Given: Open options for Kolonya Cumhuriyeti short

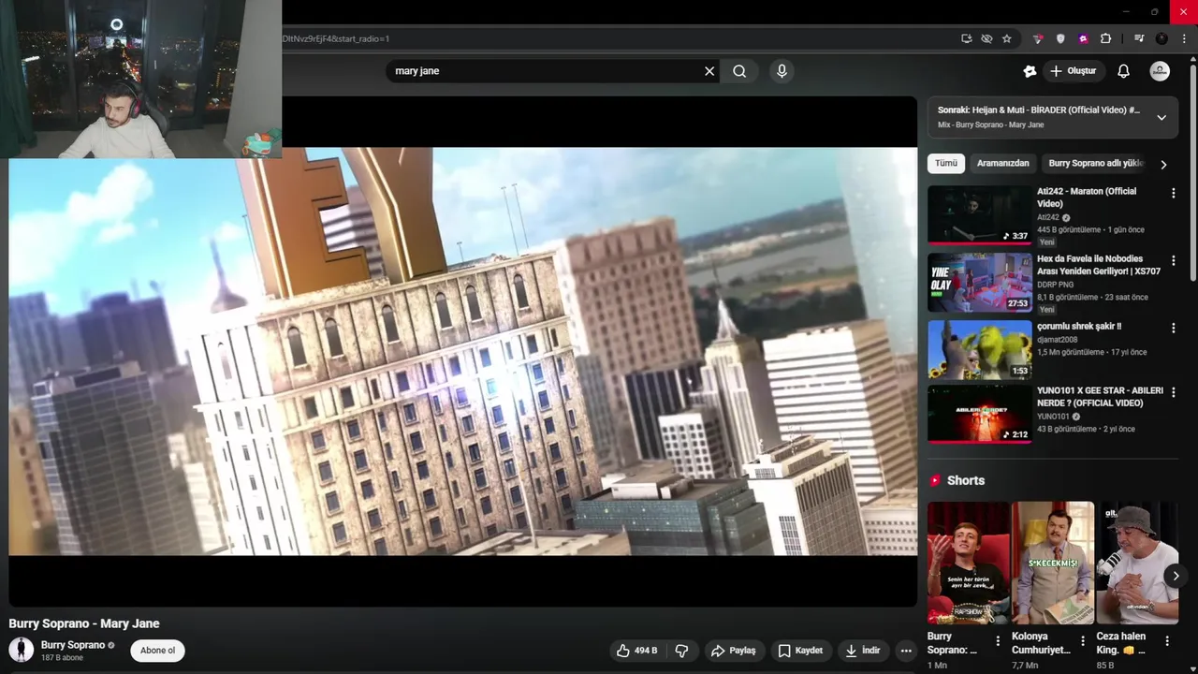Looking at the screenshot, I should click(x=1082, y=640).
